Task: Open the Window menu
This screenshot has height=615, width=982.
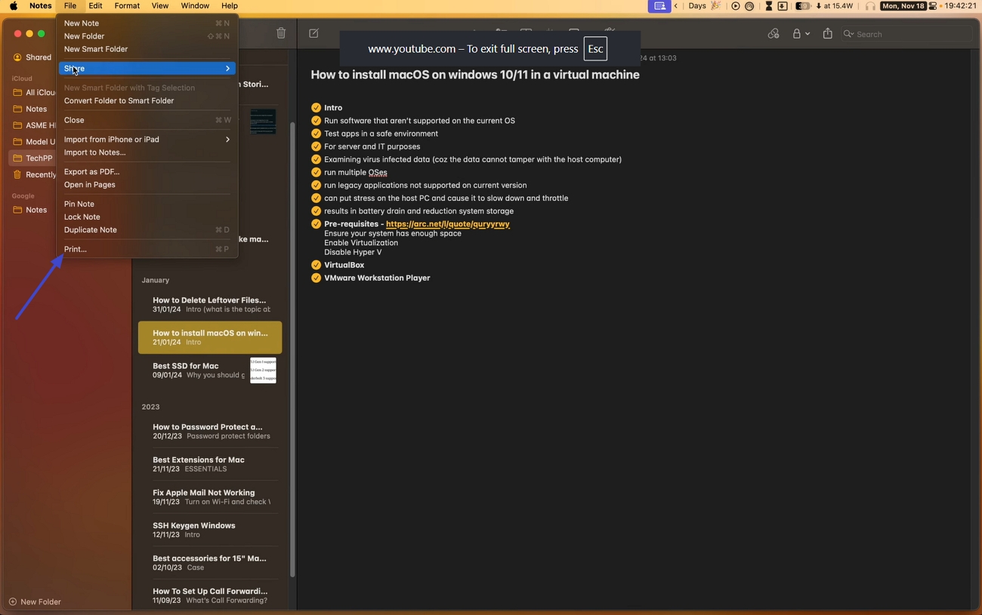Action: (195, 6)
